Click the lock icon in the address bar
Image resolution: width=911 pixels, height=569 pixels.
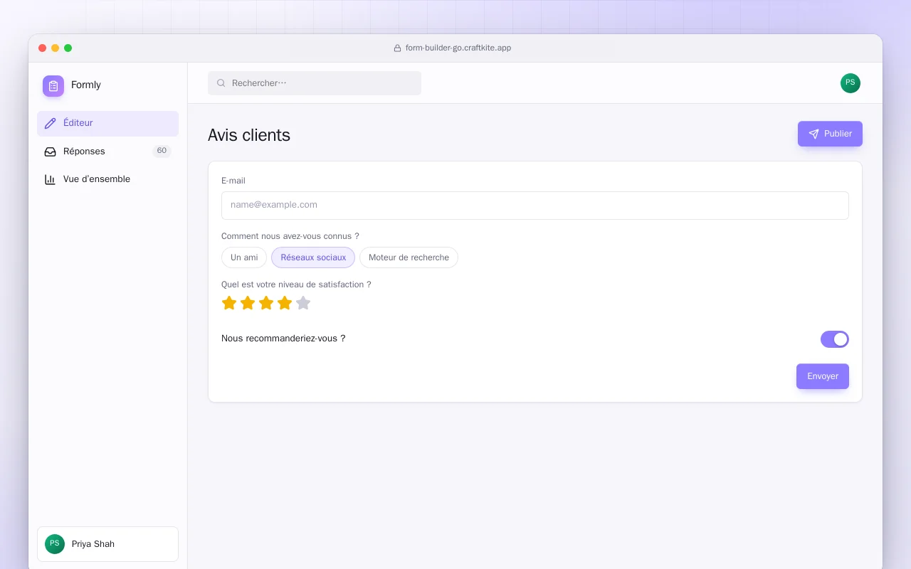[x=398, y=48]
